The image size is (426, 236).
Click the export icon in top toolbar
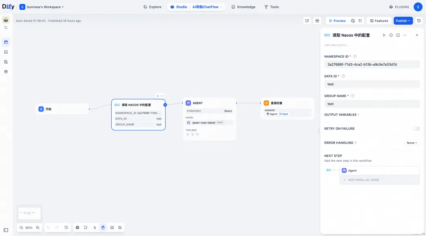[x=307, y=20]
